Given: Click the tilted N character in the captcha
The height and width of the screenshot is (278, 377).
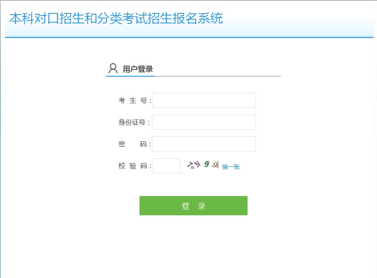Looking at the screenshot, I should 198,163.
